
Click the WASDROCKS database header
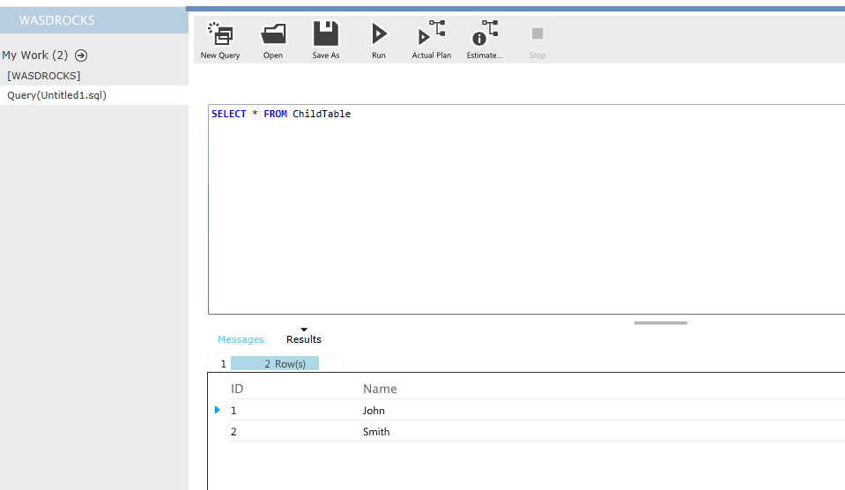click(57, 20)
